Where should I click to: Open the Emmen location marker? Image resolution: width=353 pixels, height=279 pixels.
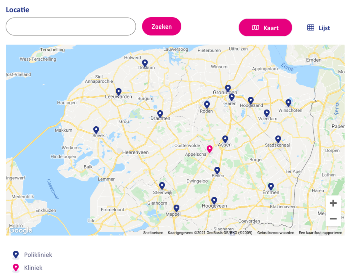coord(271,186)
